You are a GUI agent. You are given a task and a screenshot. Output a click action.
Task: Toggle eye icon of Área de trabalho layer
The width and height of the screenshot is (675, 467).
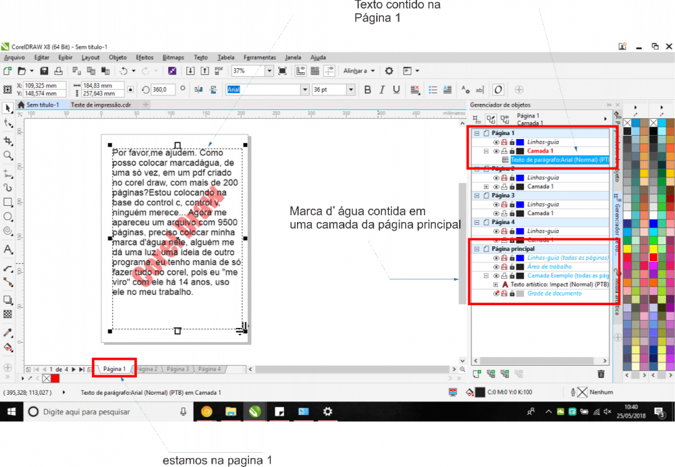click(x=495, y=267)
